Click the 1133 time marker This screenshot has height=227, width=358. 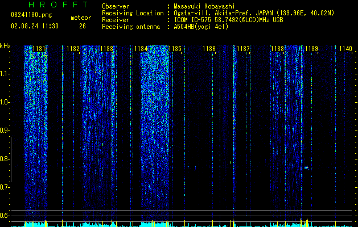(x=107, y=49)
